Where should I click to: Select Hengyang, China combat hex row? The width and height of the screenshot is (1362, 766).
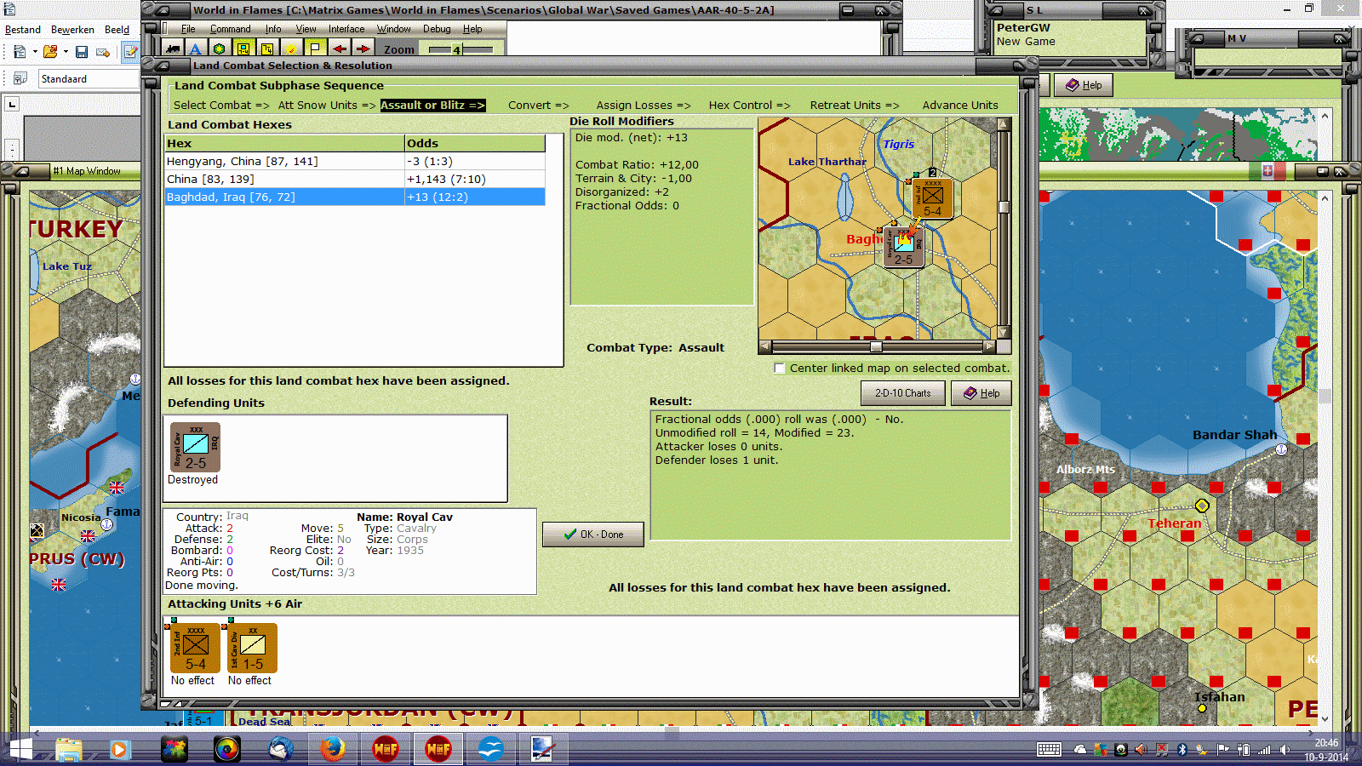[x=355, y=162]
